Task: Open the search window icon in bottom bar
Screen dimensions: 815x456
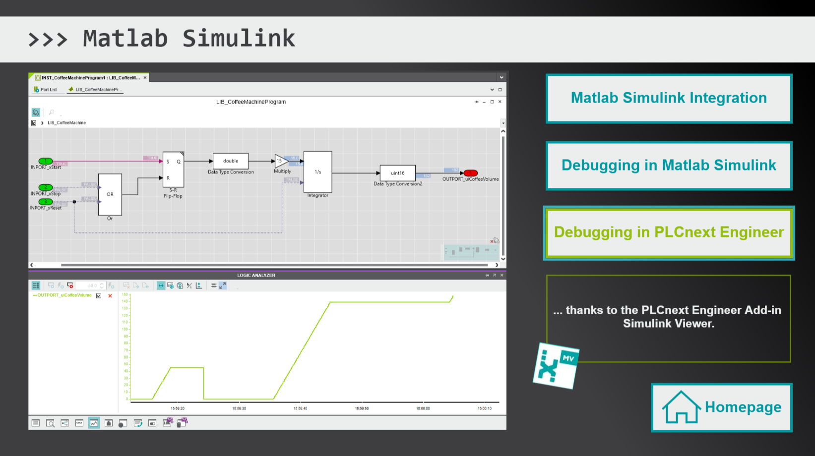Action: pos(50,423)
